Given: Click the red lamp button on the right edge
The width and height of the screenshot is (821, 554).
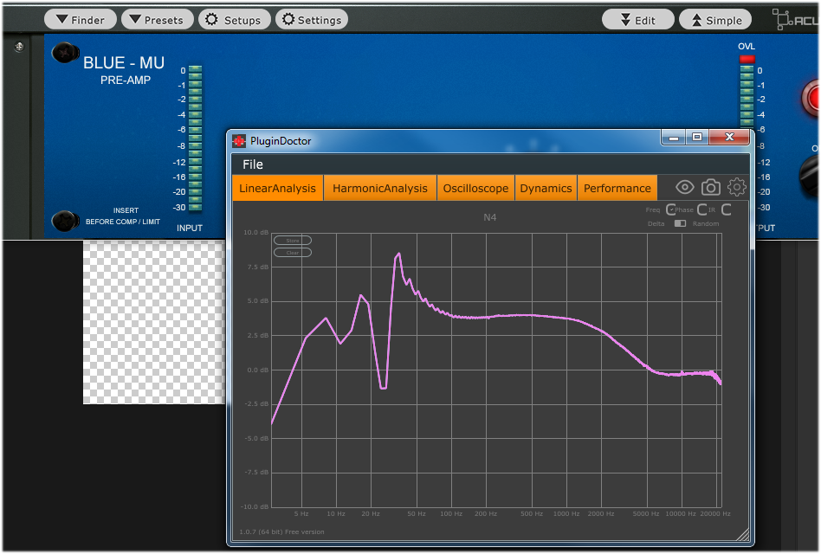Looking at the screenshot, I should 811,98.
